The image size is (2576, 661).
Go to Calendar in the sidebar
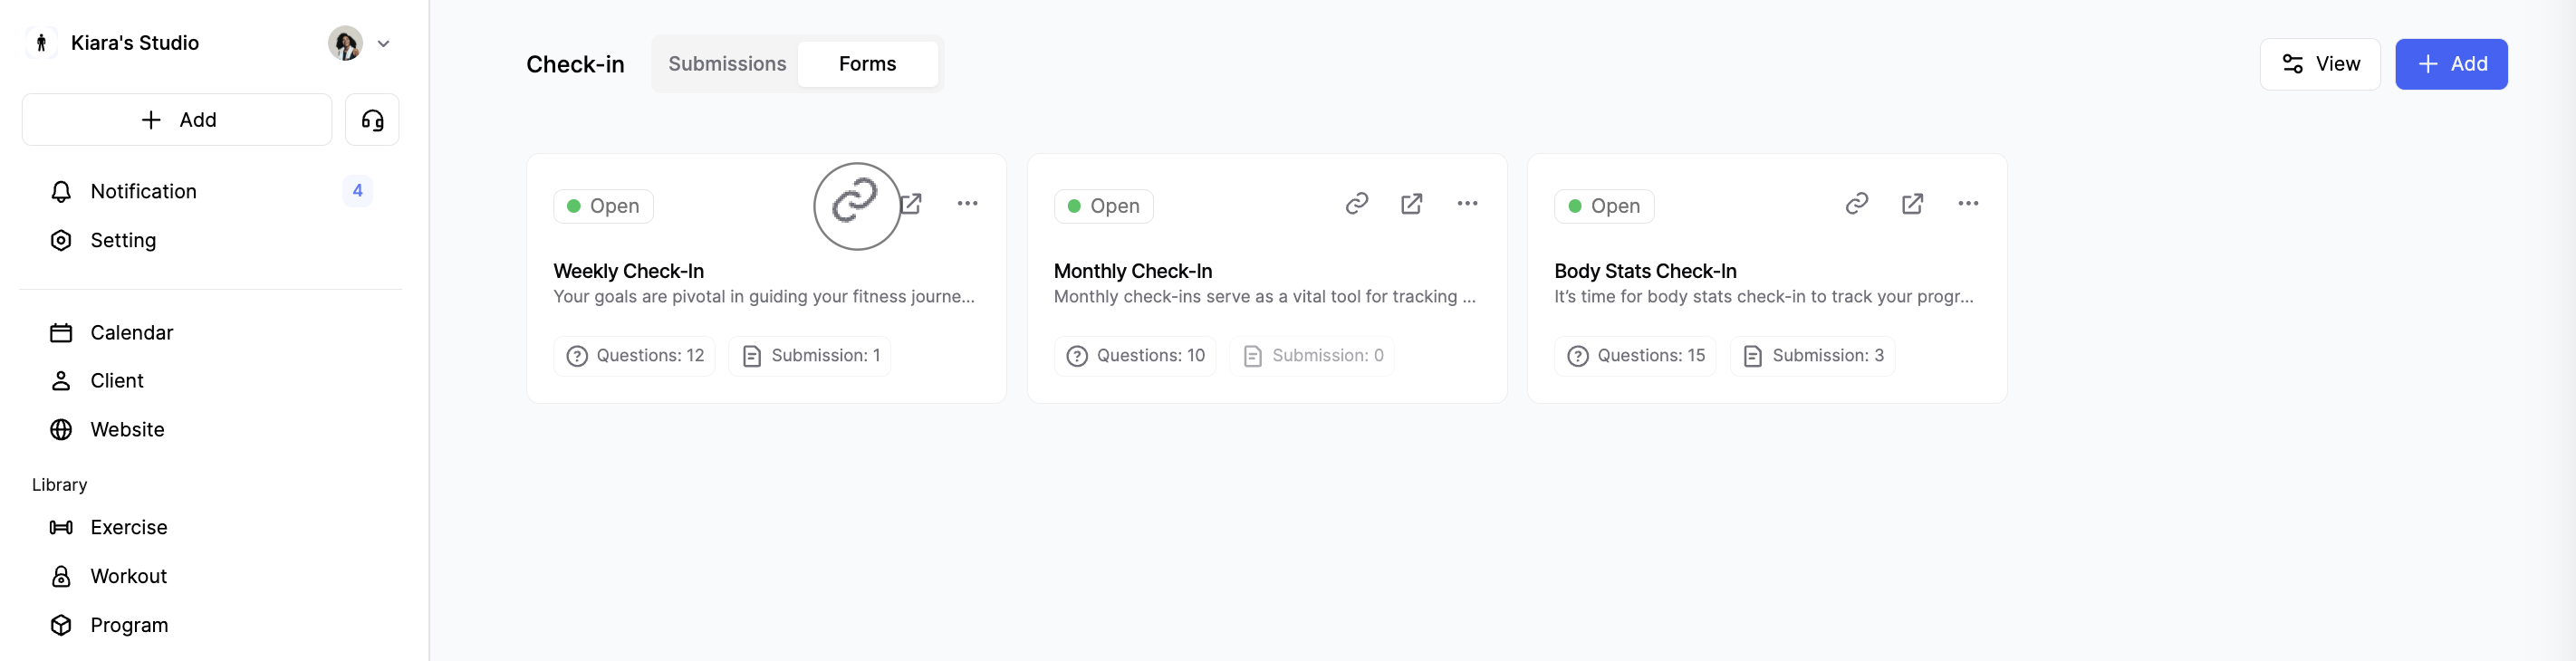131,332
